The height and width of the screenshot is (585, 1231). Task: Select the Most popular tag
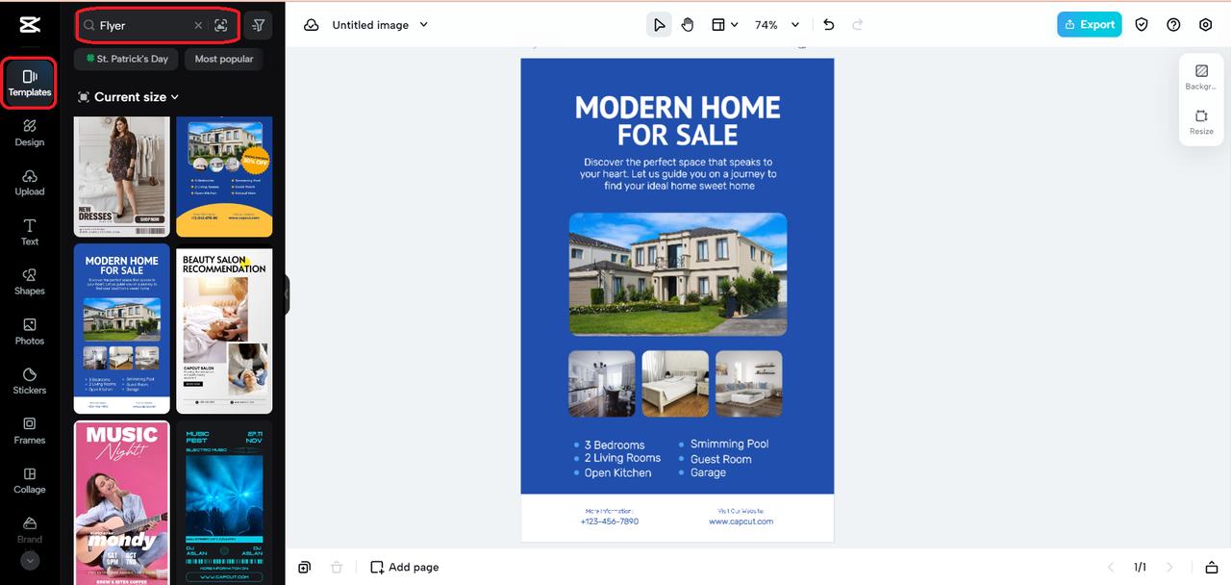[x=224, y=59]
